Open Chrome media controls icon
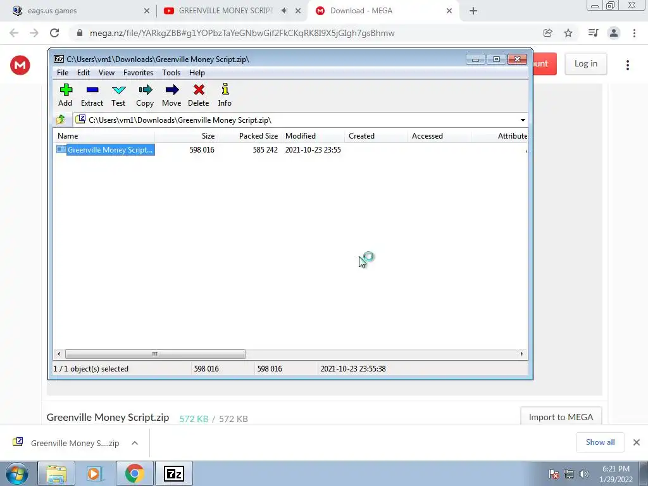The width and height of the screenshot is (648, 486). click(593, 33)
